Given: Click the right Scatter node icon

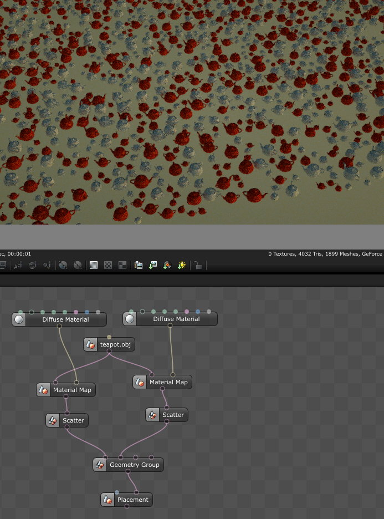Looking at the screenshot, I should pos(152,415).
